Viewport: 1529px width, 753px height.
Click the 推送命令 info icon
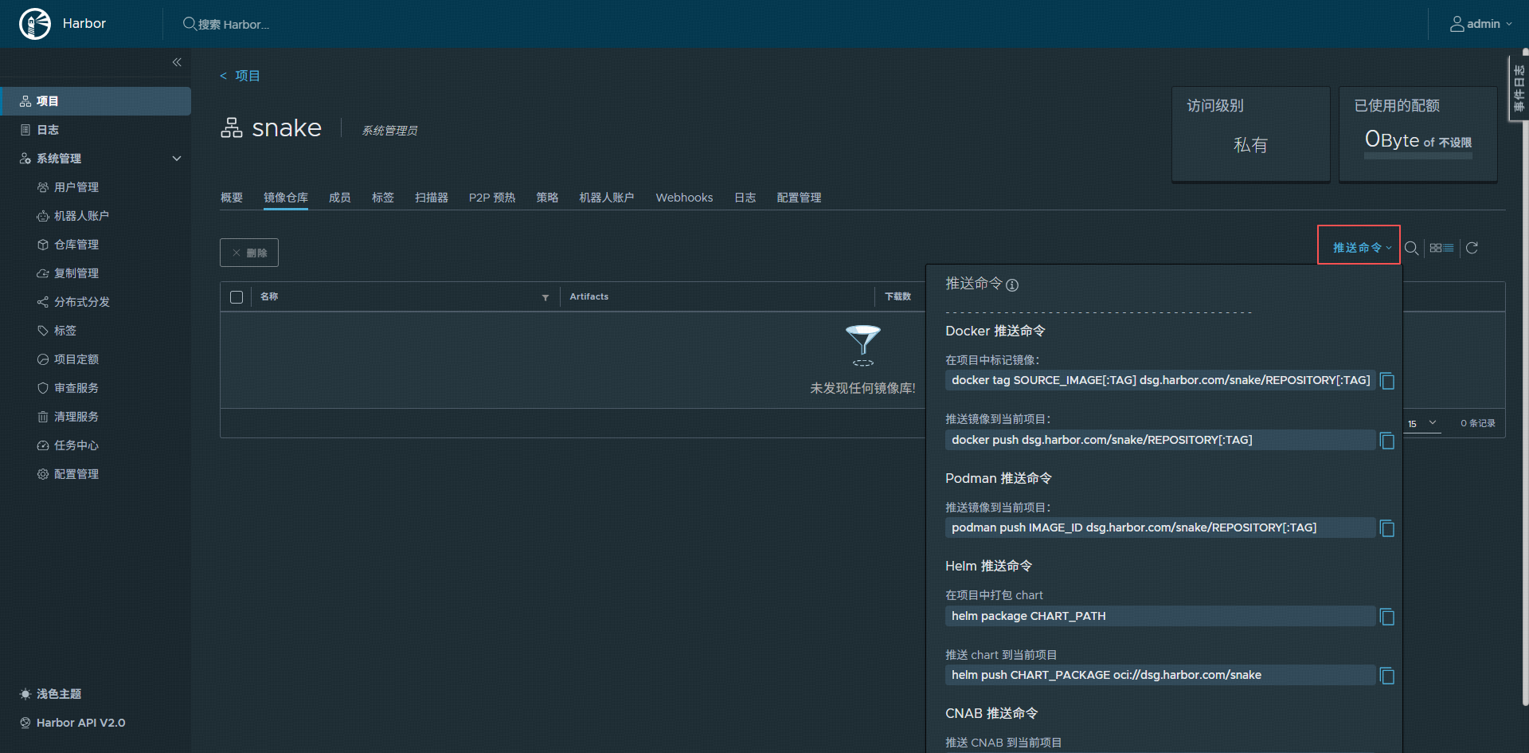tap(1012, 285)
